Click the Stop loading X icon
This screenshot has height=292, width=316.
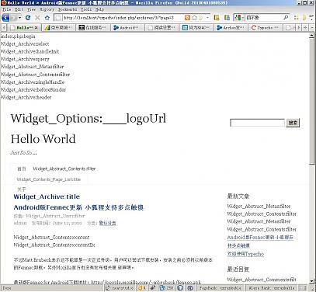(37, 18)
